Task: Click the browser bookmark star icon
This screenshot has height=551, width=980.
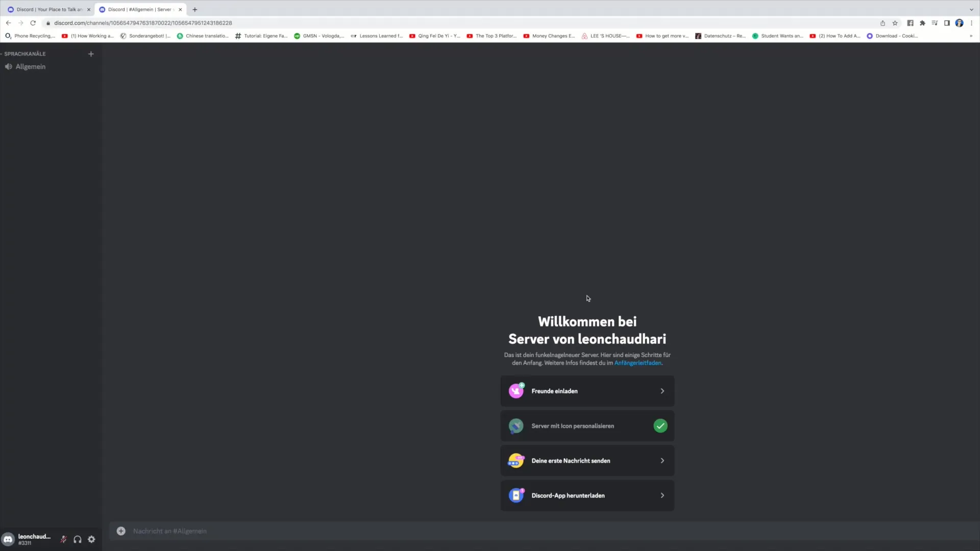Action: (x=895, y=23)
